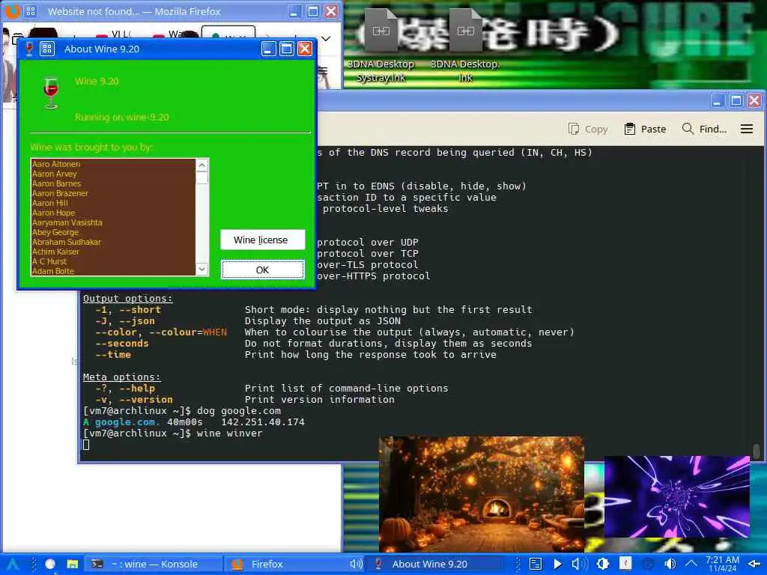The image size is (767, 575).
Task: Expand hidden system tray icons arrow
Action: pos(691,565)
